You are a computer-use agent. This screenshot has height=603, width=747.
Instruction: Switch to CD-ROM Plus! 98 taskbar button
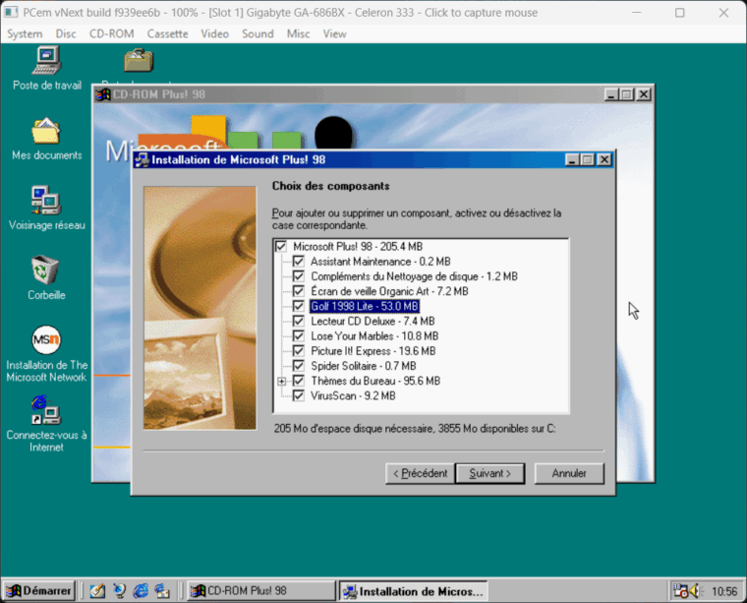pos(261,591)
